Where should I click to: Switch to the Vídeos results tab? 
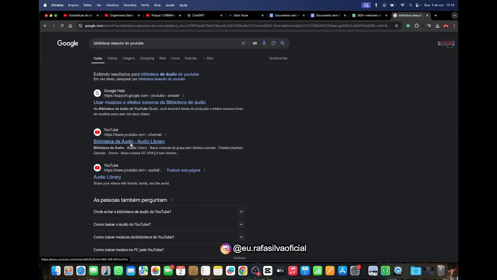[112, 58]
